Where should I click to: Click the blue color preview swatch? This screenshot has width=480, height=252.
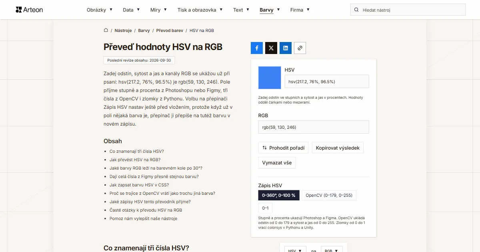[x=270, y=78]
